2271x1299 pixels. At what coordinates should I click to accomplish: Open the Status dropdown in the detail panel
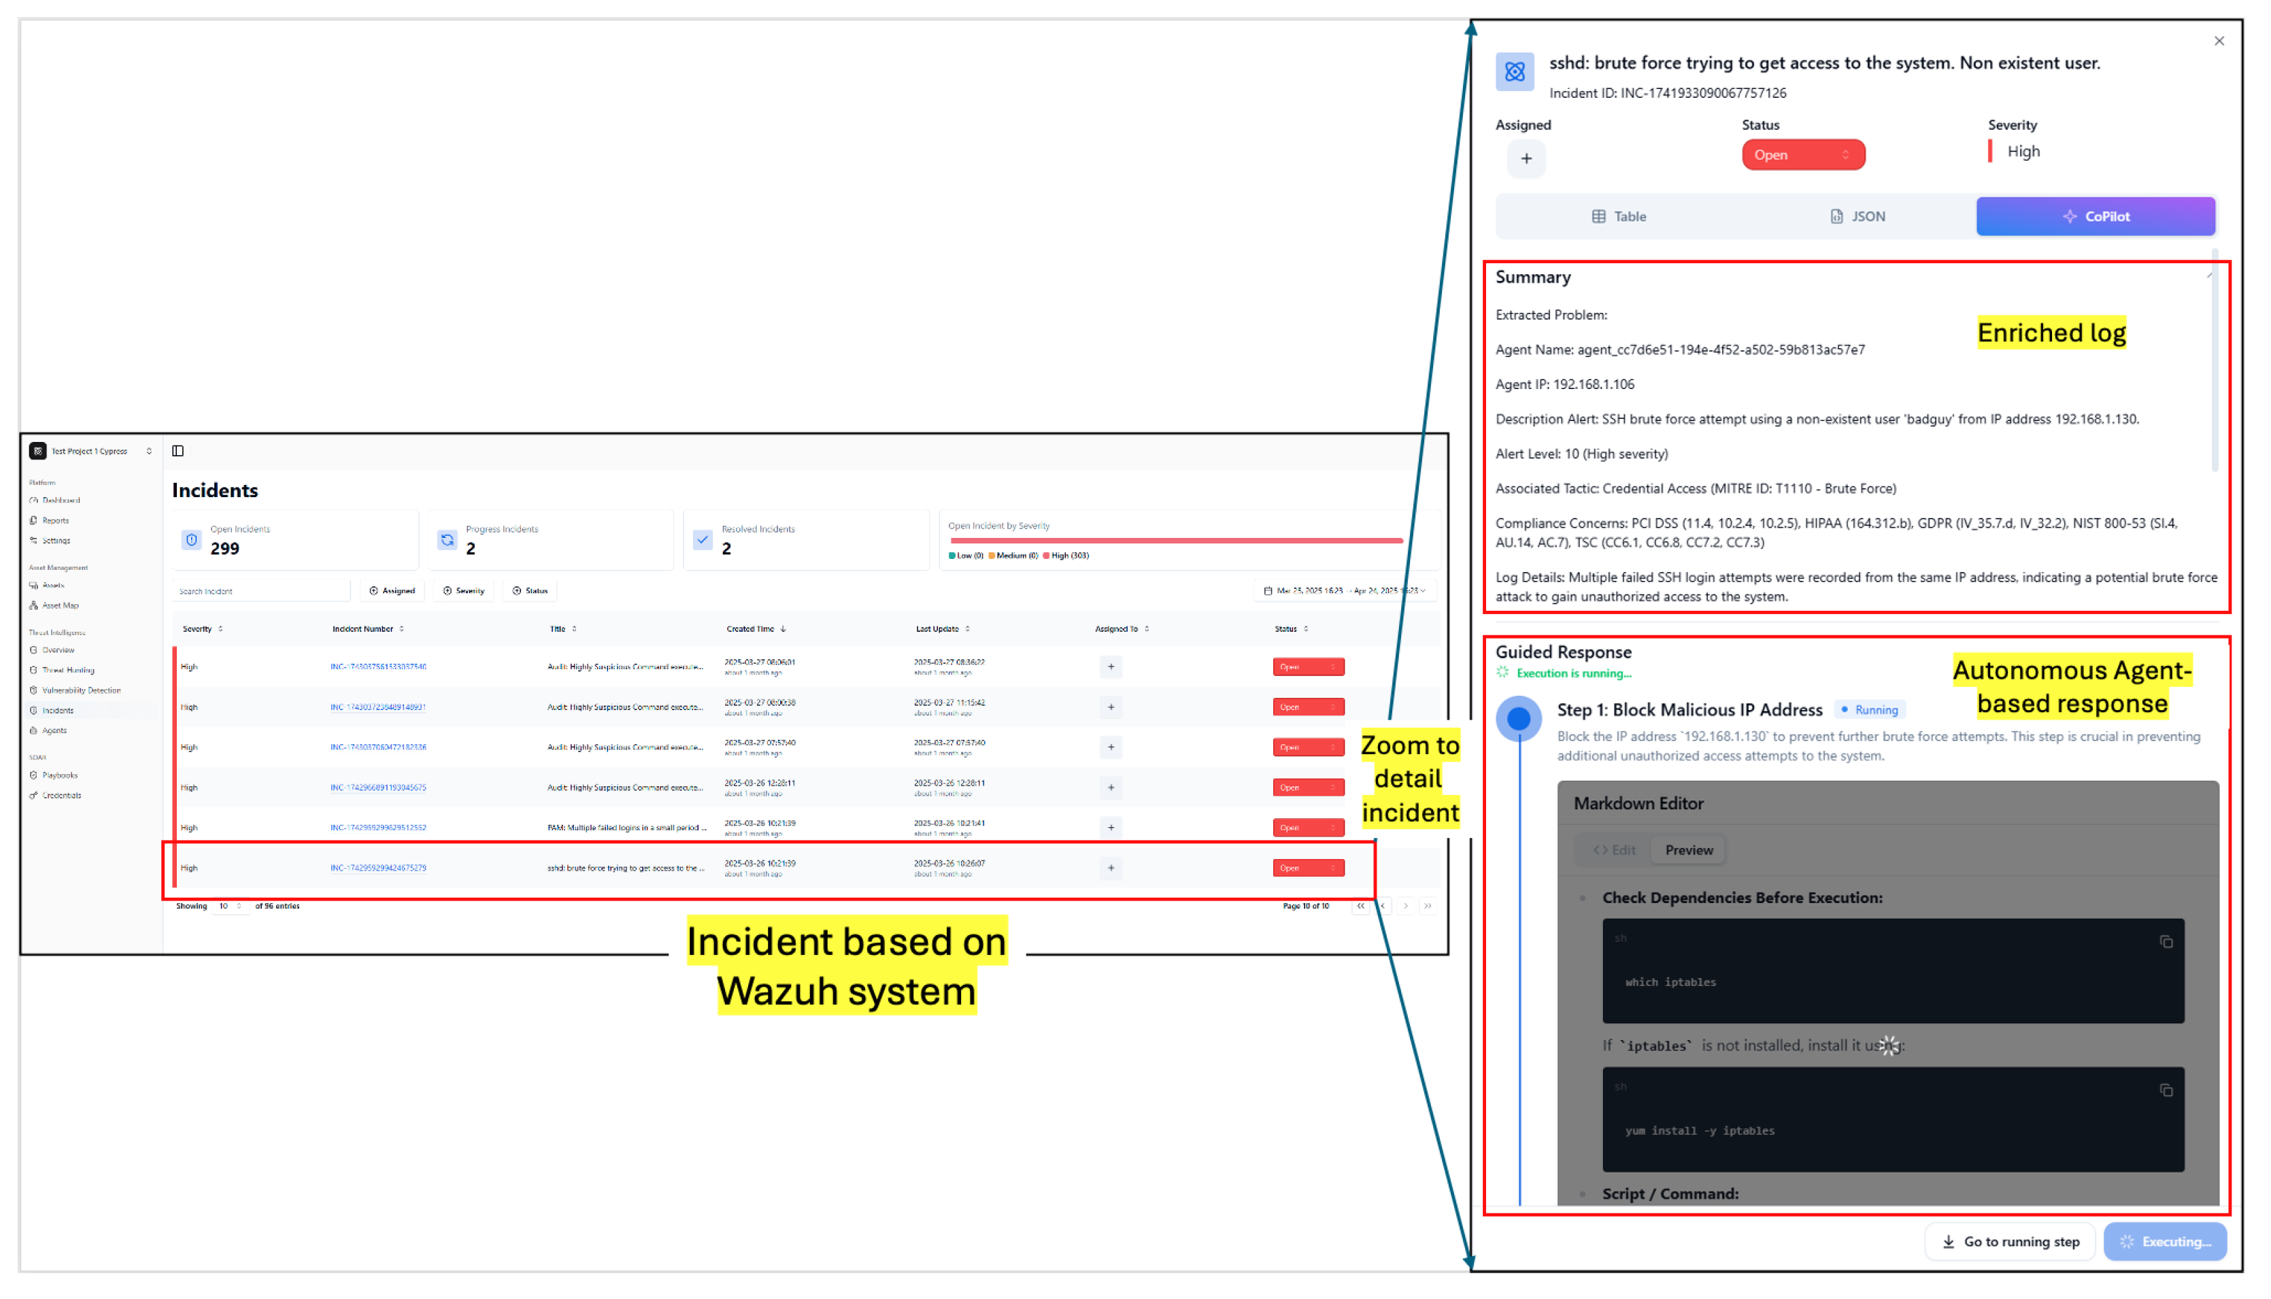1804,155
